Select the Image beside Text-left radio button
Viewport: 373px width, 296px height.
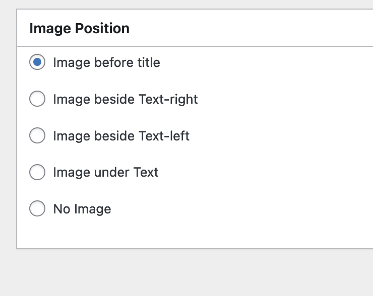tap(37, 135)
